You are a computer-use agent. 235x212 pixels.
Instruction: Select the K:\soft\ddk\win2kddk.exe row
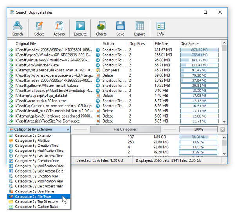114,65
